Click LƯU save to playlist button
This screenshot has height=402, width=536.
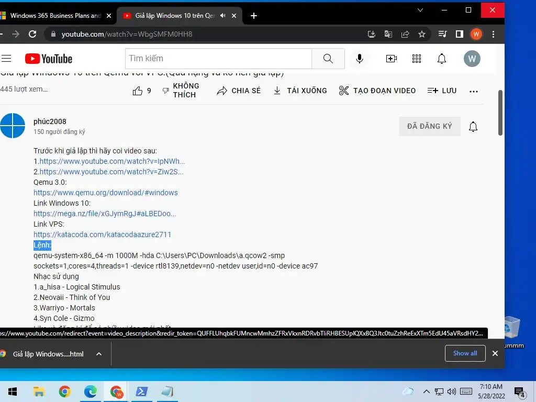point(442,91)
